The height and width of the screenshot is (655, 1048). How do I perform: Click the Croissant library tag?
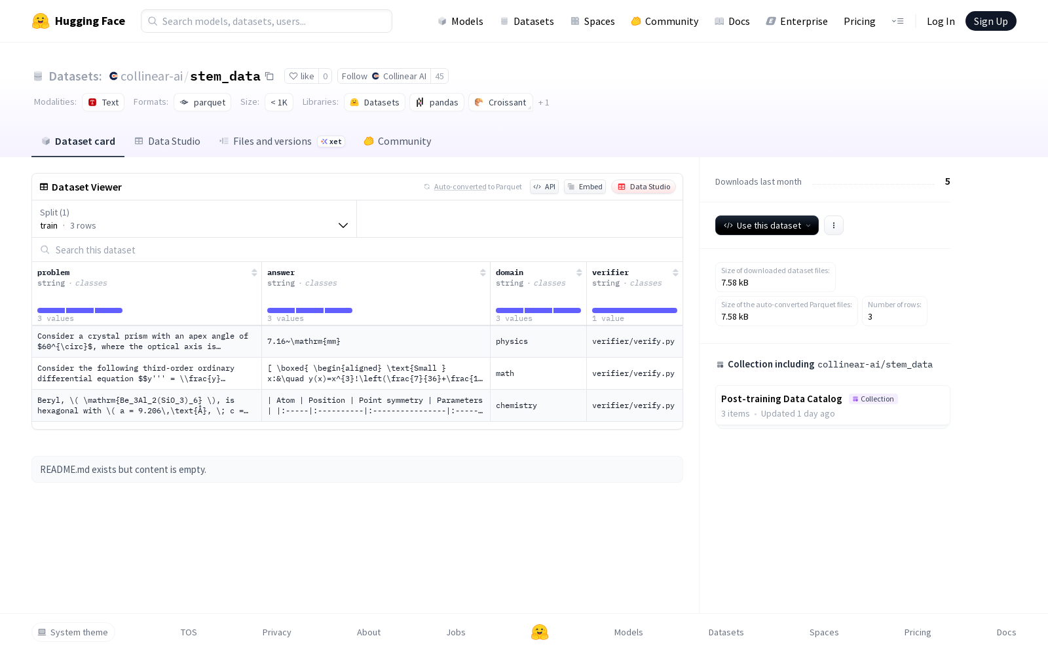click(x=500, y=102)
